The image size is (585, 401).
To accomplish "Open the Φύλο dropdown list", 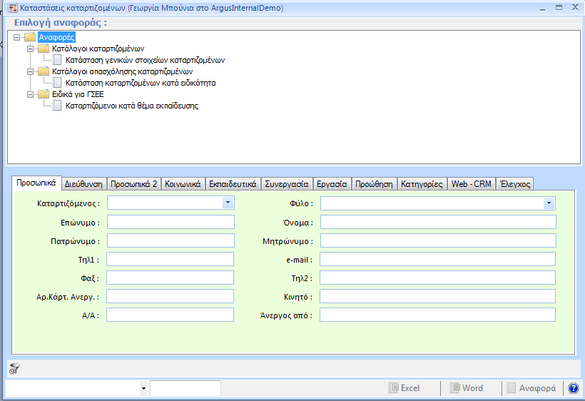I will click(549, 203).
